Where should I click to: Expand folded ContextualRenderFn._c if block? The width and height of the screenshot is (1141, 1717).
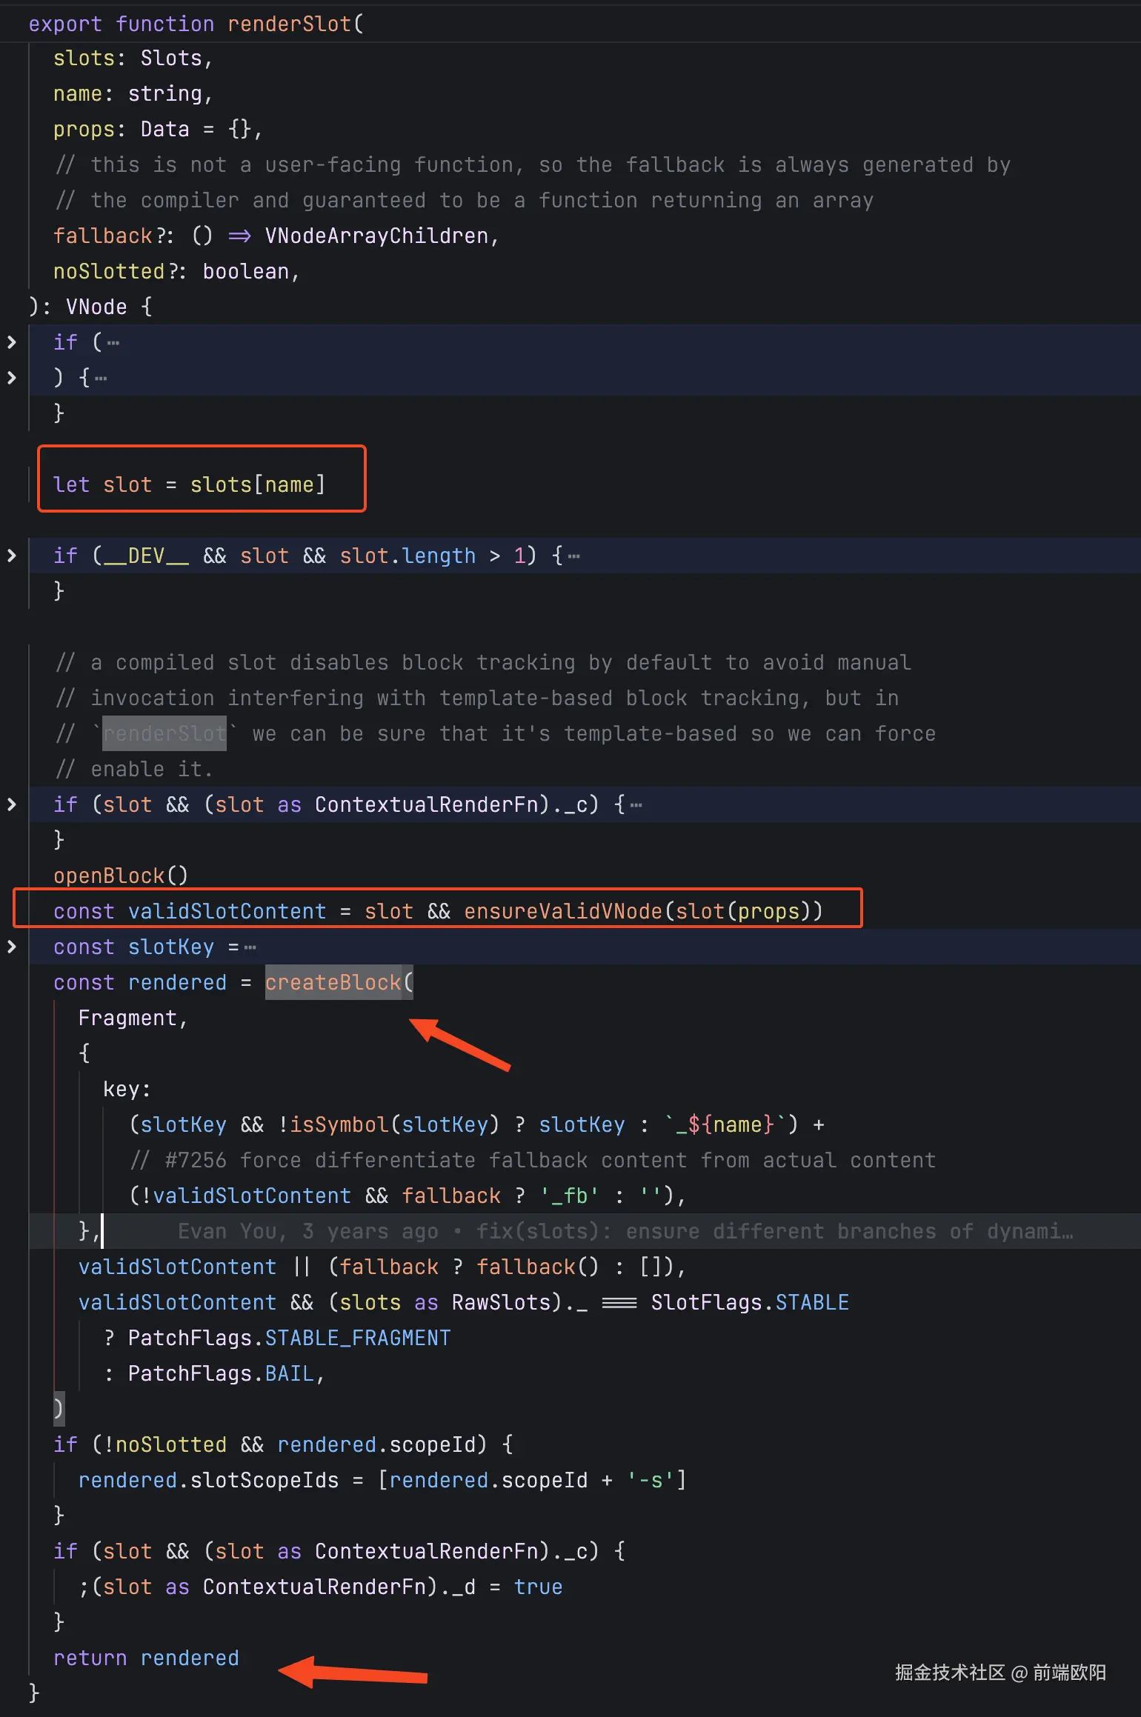(11, 804)
